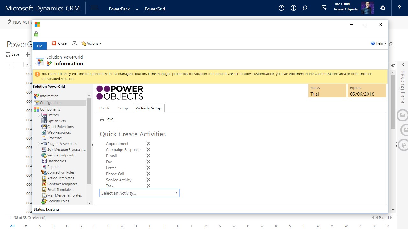Click the solution tree scroll down arrow
408x229 pixels.
[x=89, y=203]
